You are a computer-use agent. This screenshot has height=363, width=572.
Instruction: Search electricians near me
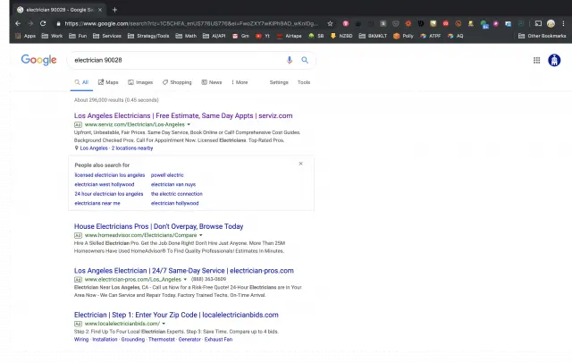[x=97, y=203]
